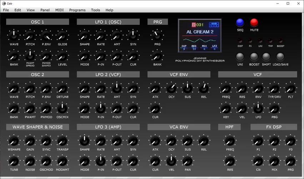Click the OSC 1 GLIDE knob
Viewport: 304px width, 179px height.
pyautogui.click(x=63, y=35)
